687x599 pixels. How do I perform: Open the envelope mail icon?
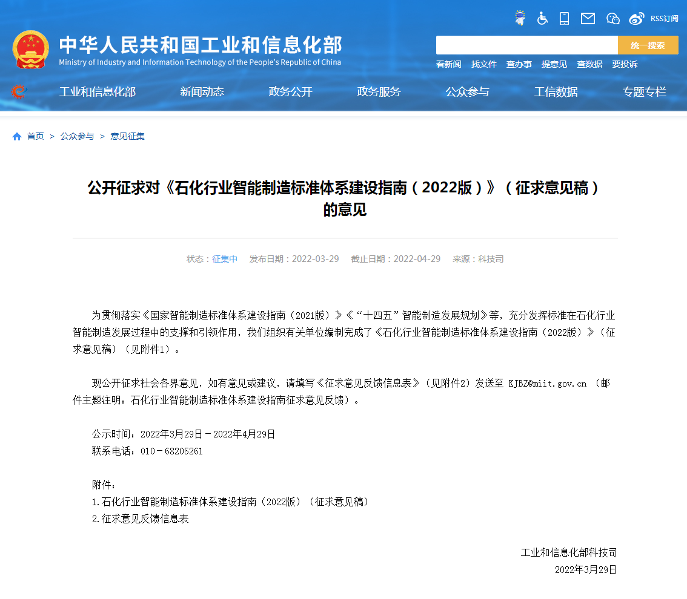588,18
